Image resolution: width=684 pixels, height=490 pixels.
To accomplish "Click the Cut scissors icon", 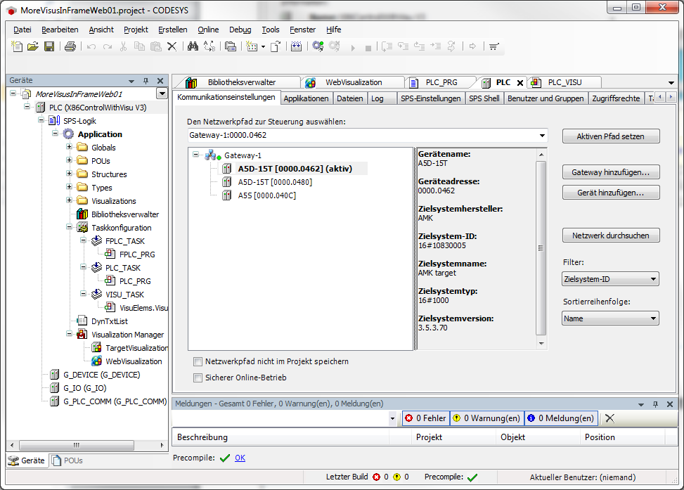I will 124,46.
